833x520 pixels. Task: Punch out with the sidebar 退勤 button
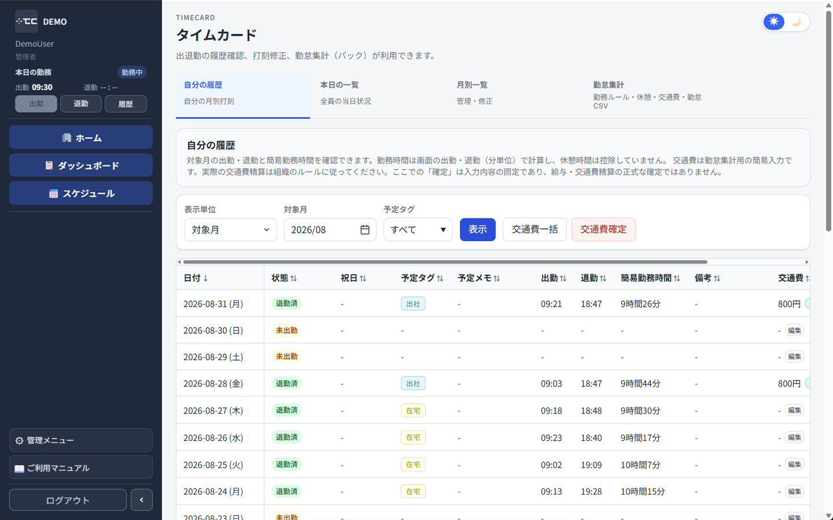coord(81,104)
